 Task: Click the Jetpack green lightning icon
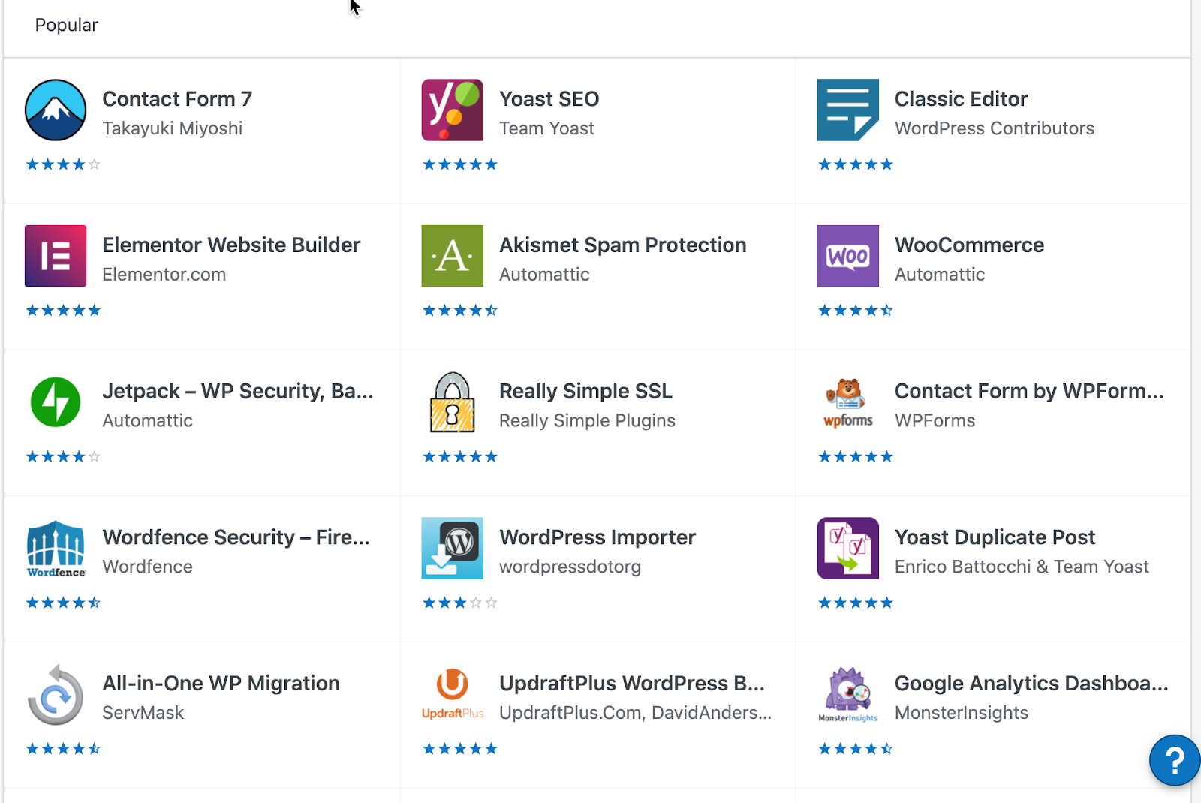click(56, 402)
